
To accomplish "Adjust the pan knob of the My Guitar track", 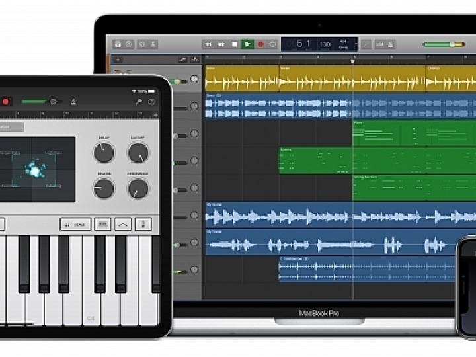I will 194,216.
